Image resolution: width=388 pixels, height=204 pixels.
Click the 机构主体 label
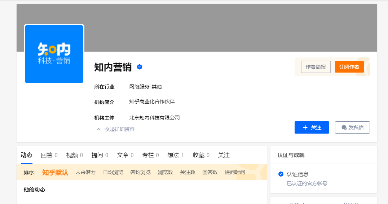click(104, 118)
